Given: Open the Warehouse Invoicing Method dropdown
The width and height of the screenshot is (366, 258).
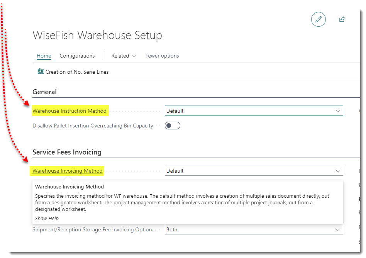Looking at the screenshot, I should pos(254,171).
